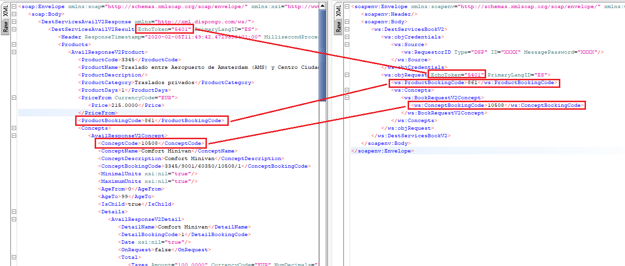
Task: Switch to Raw tab in response panel
Action: 5,27
